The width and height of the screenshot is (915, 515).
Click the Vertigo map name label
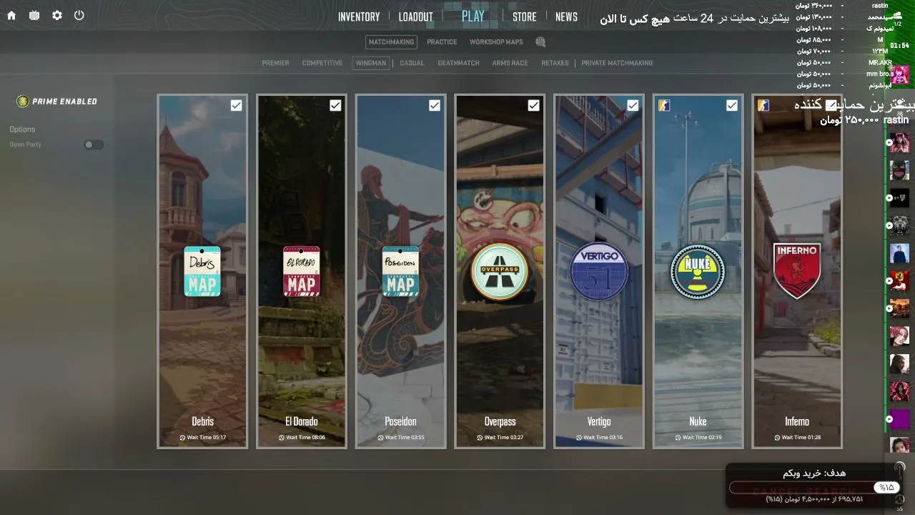point(599,421)
